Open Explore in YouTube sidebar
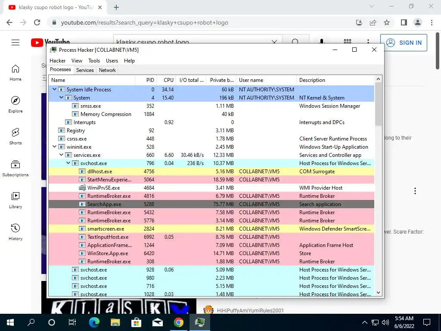This screenshot has height=331, width=441. [16, 104]
